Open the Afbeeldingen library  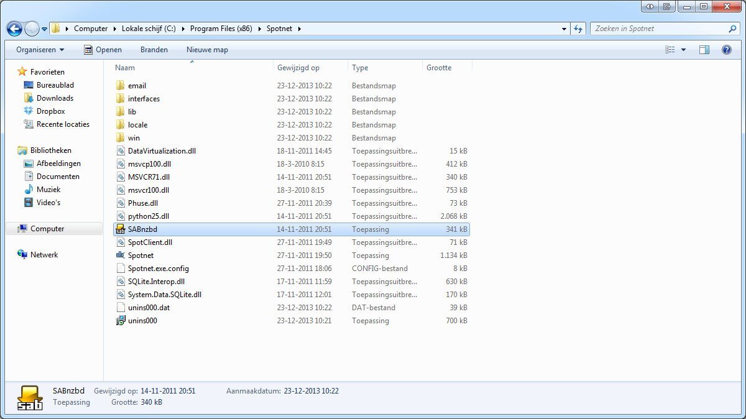tap(58, 163)
